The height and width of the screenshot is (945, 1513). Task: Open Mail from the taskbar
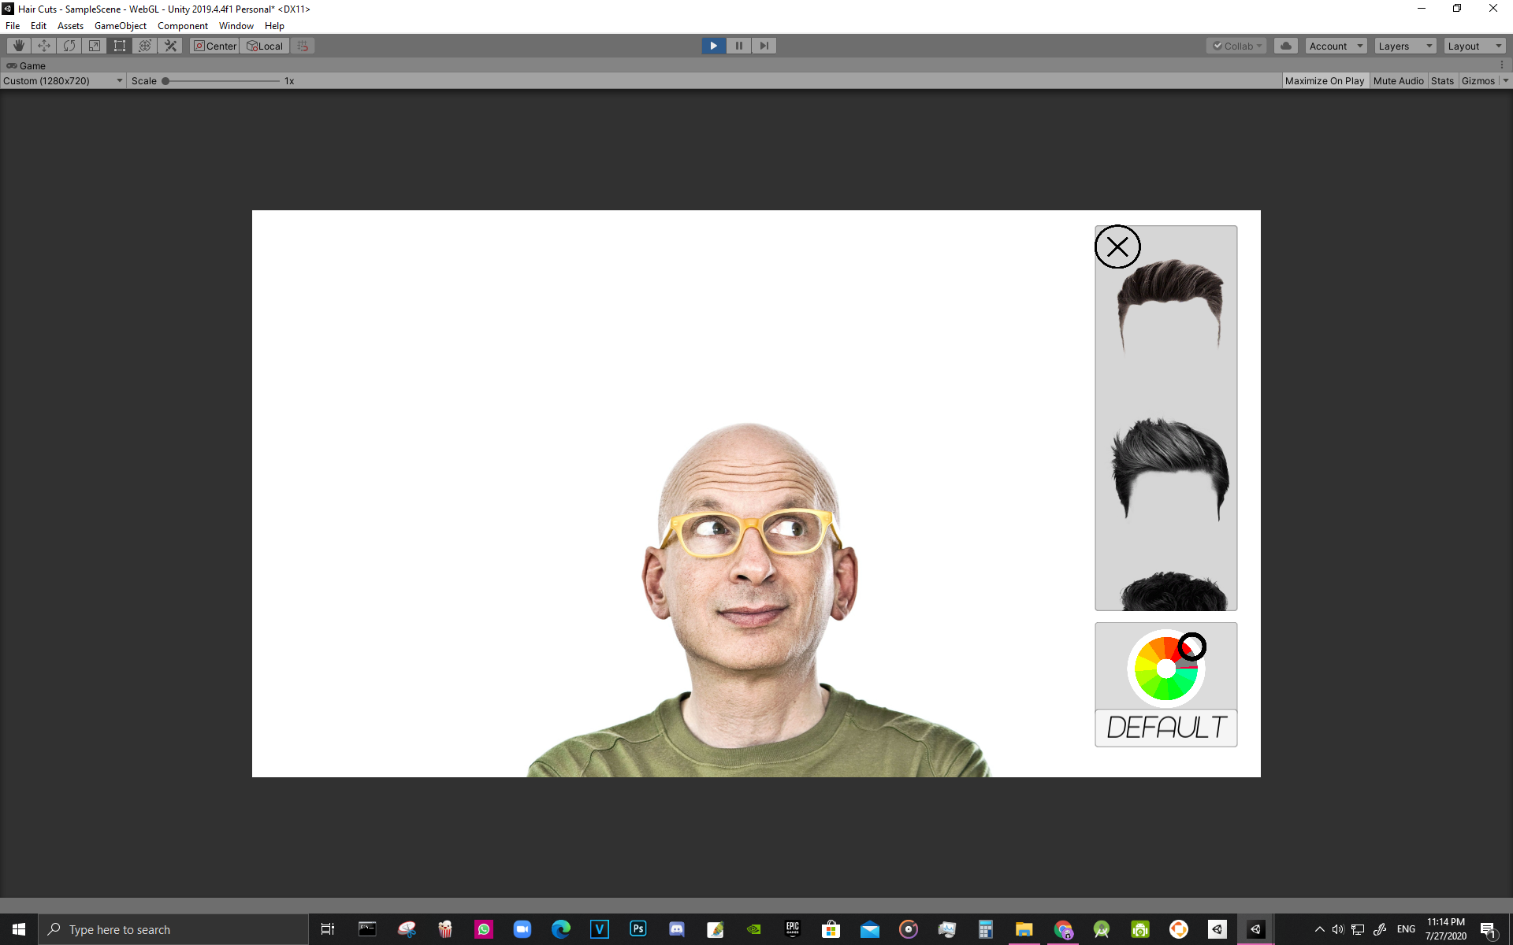(x=869, y=929)
